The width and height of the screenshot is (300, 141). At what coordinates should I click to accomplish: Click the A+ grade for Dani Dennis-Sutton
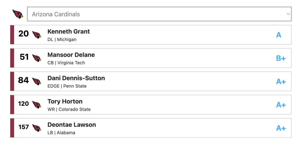[281, 82]
